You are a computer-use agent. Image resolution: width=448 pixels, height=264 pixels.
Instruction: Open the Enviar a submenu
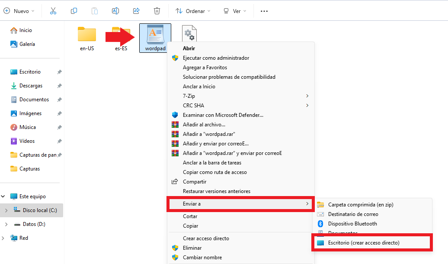(x=240, y=204)
